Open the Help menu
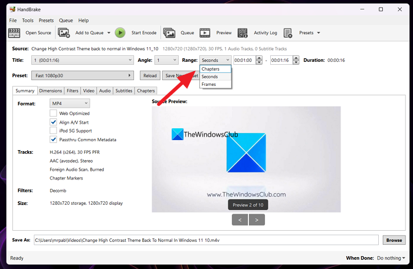Viewport: 413px width, 269px height. coord(83,20)
